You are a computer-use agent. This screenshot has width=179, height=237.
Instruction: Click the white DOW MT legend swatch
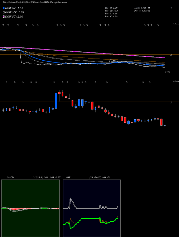[4, 12]
